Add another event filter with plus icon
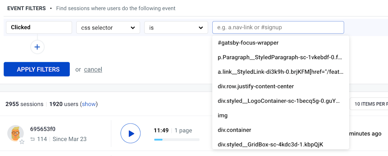The height and width of the screenshot is (156, 388). click(x=37, y=47)
